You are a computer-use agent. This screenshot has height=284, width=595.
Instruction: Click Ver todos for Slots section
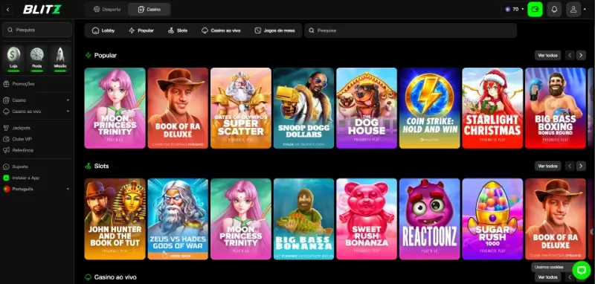click(547, 166)
